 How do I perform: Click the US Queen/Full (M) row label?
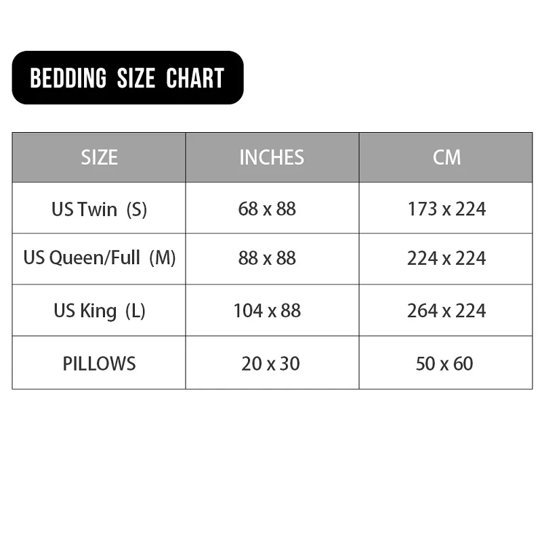pos(99,258)
